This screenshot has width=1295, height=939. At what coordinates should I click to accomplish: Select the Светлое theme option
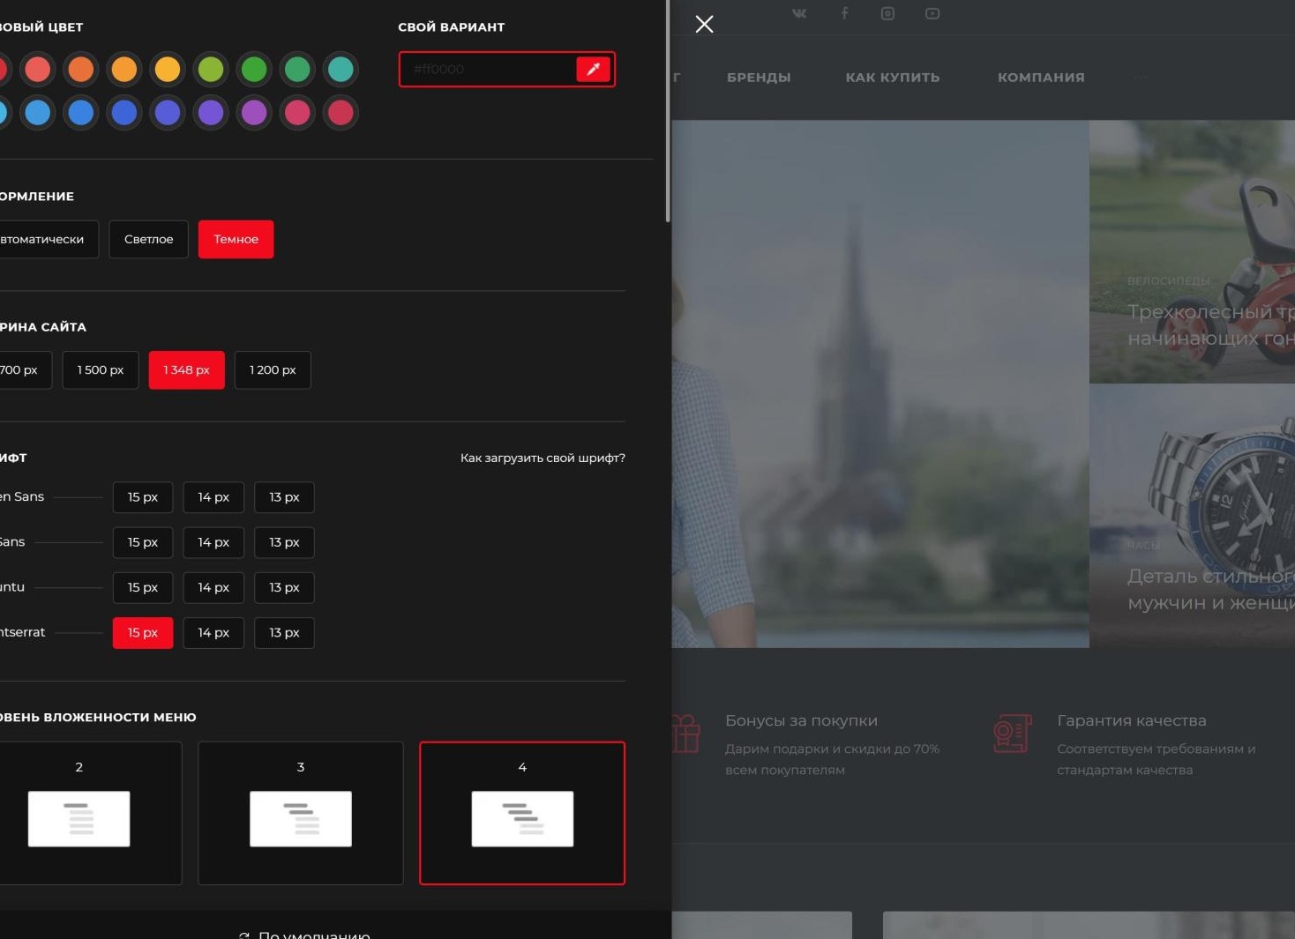148,240
